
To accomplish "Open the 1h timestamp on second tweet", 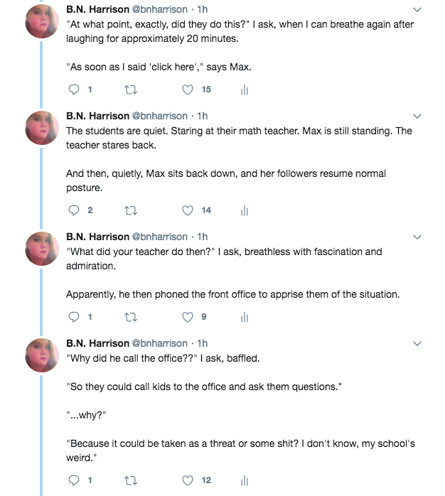I will tap(203, 116).
